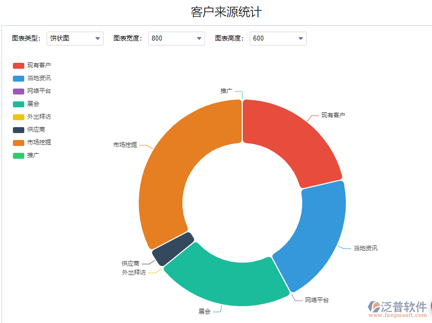The width and height of the screenshot is (432, 323).
Task: Click the red 现有客户 legend marker
Action: coord(18,65)
